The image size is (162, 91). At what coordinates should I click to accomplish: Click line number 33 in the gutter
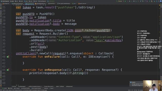click(4, 34)
